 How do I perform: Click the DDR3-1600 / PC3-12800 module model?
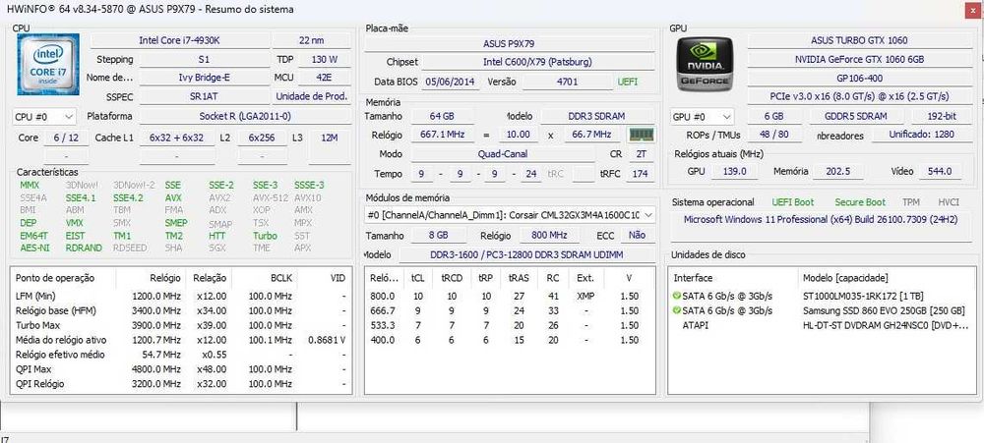[x=526, y=254]
